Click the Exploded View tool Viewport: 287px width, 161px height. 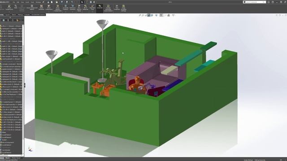[92, 8]
